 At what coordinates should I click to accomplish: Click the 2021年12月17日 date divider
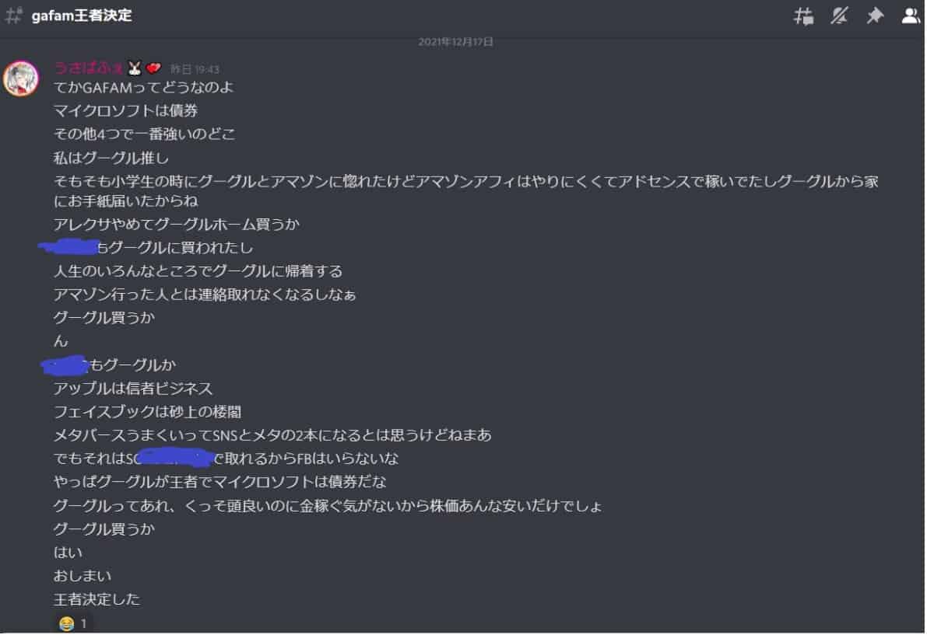coord(456,42)
